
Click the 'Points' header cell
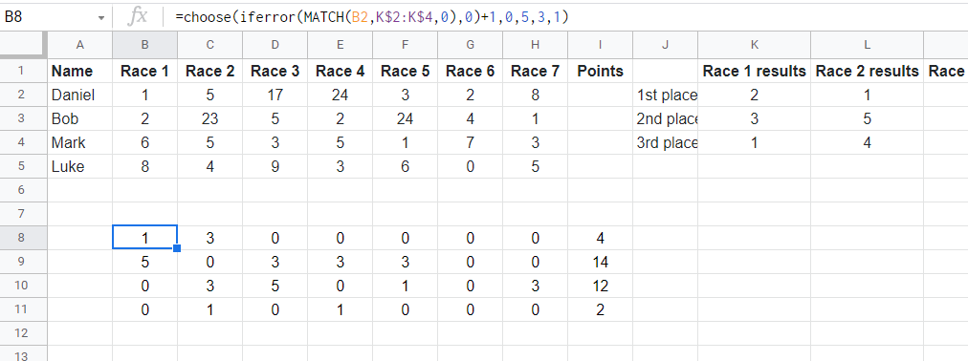(601, 71)
